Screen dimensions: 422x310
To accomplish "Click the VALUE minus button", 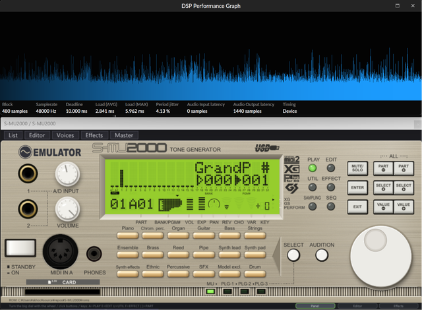I will (383, 206).
